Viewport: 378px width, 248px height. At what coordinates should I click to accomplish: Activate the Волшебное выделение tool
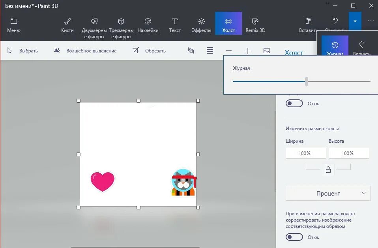pyautogui.click(x=89, y=50)
